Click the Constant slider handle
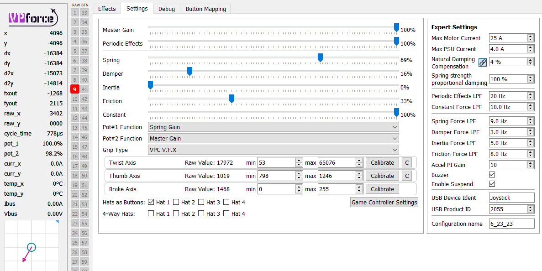This screenshot has width=542, height=271. point(396,112)
